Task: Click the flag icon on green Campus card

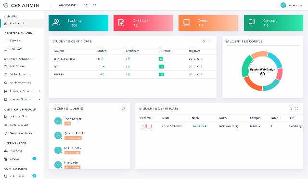Action: coord(252,23)
